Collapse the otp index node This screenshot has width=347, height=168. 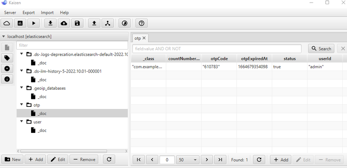coord(22,105)
